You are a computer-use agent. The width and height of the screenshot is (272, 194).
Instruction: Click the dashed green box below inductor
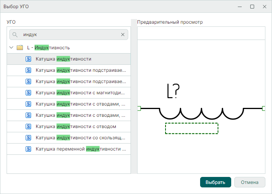point(191,128)
